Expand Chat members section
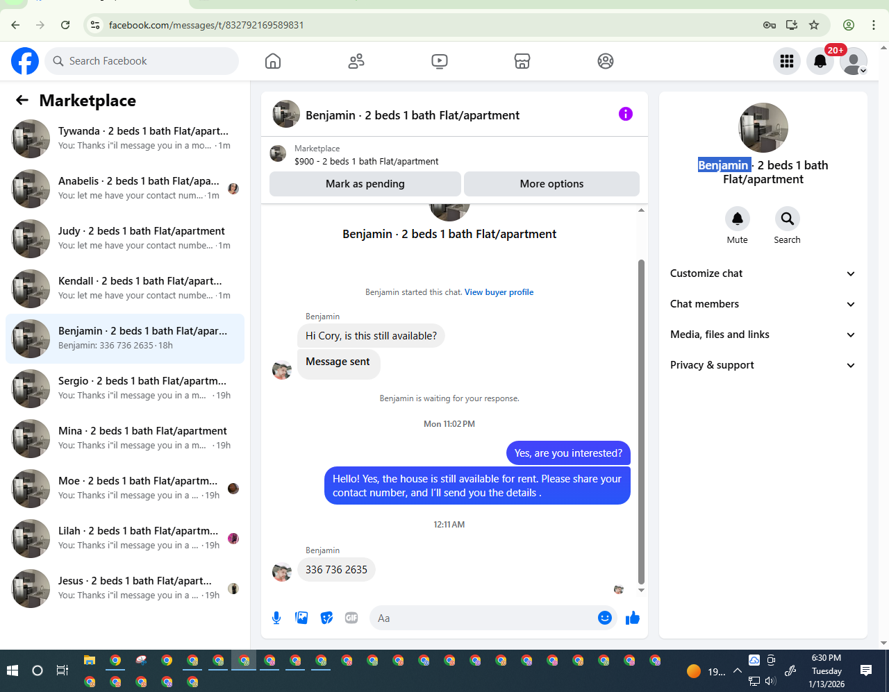 pyautogui.click(x=763, y=304)
